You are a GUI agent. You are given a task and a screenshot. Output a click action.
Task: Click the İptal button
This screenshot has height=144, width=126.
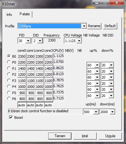(85, 136)
